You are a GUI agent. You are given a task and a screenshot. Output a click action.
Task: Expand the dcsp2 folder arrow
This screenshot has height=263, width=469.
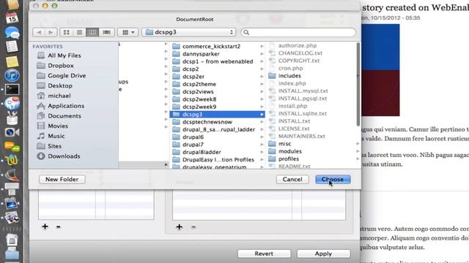click(262, 69)
